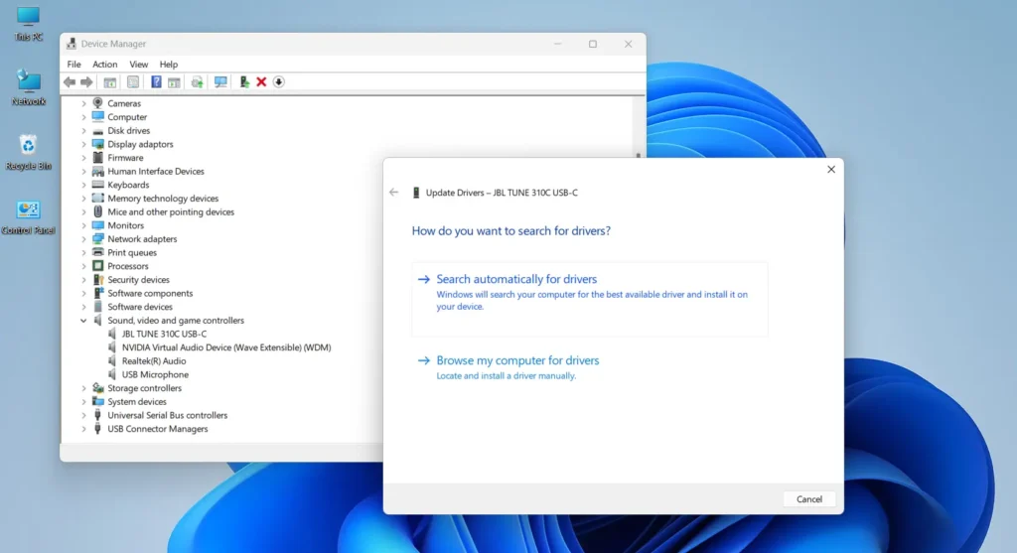Image resolution: width=1017 pixels, height=553 pixels.
Task: Expand the Display adaptors node
Action: tap(83, 144)
